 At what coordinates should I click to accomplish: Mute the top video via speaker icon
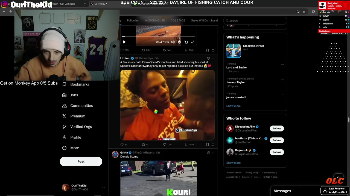click(x=173, y=42)
